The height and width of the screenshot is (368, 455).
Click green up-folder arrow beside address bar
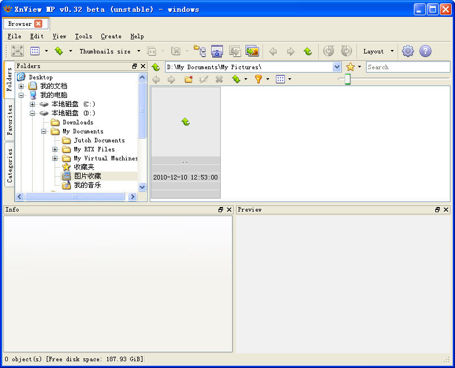click(156, 67)
